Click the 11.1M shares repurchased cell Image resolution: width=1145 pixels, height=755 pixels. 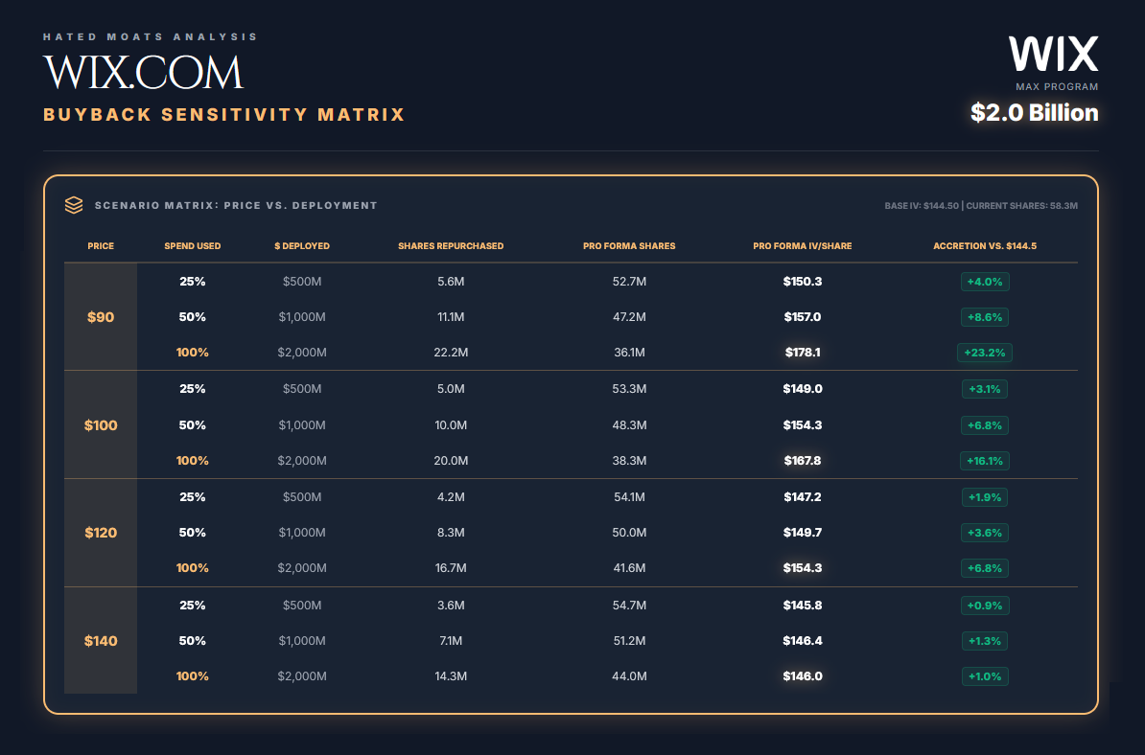point(451,316)
